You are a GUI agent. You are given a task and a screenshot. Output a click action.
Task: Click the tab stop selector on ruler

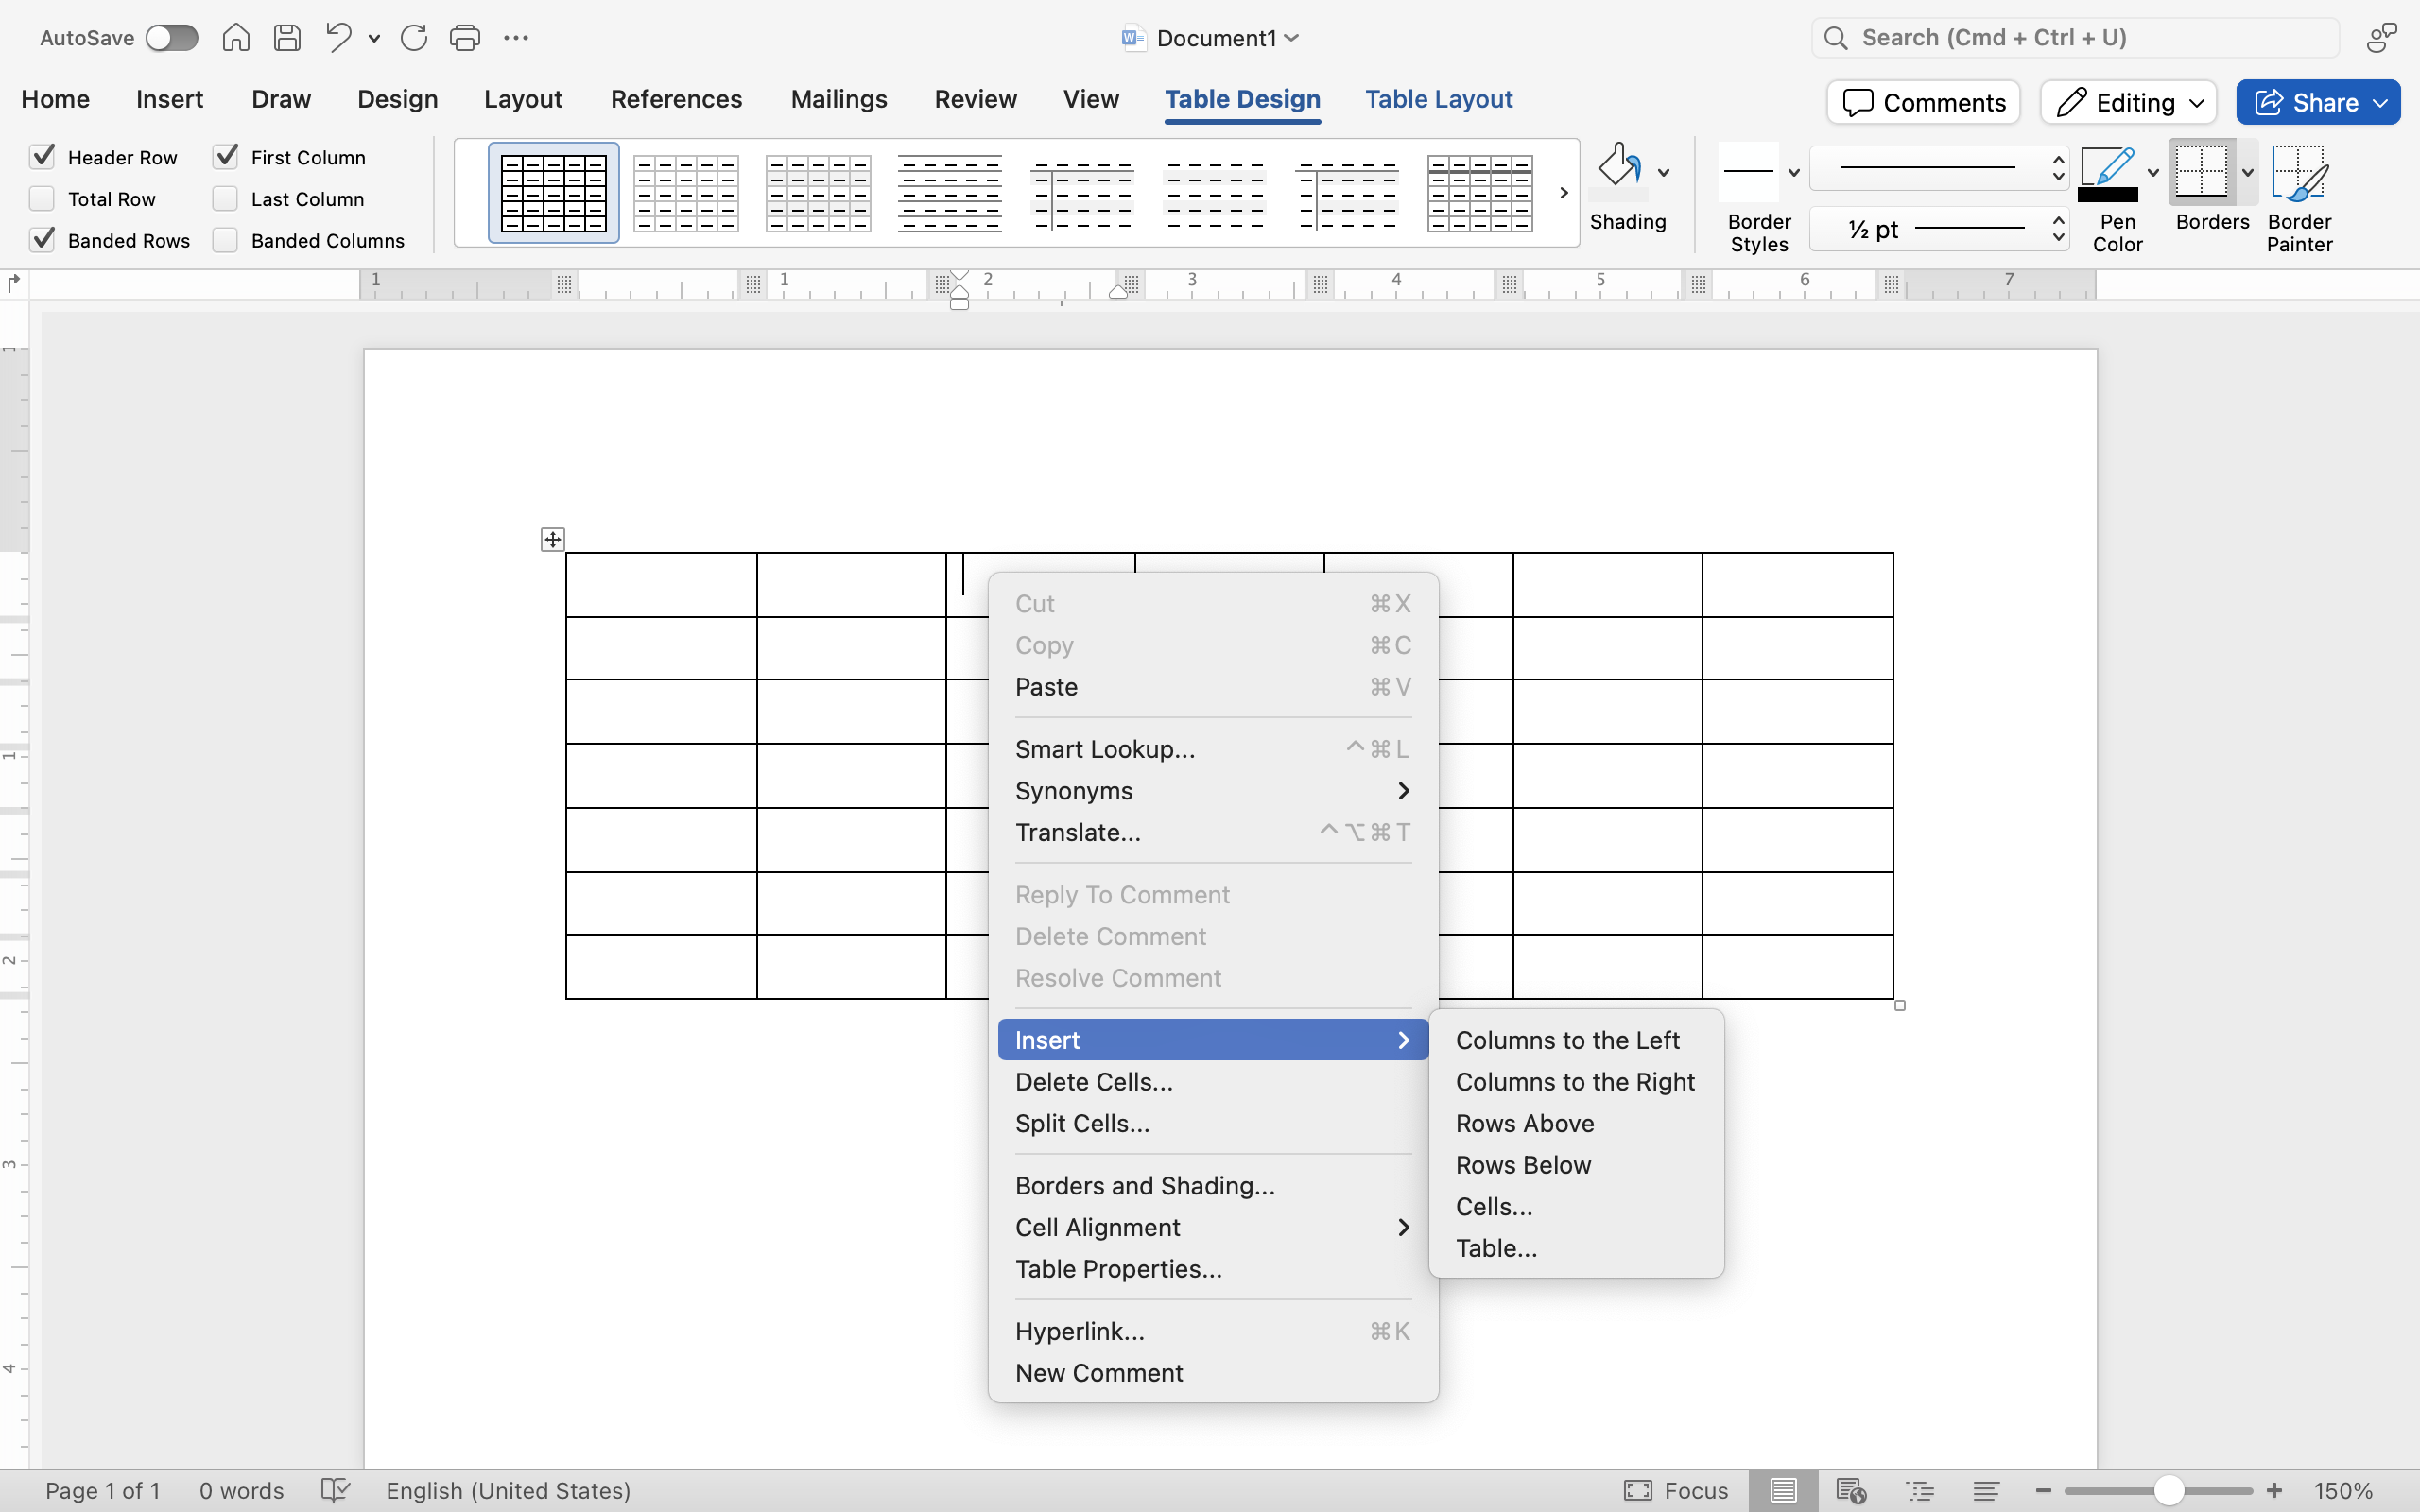point(13,284)
